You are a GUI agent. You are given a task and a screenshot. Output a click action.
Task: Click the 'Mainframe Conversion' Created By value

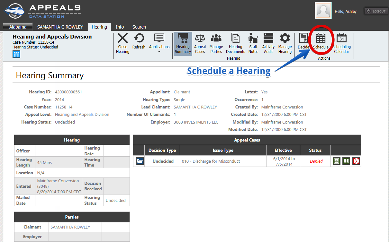point(282,107)
